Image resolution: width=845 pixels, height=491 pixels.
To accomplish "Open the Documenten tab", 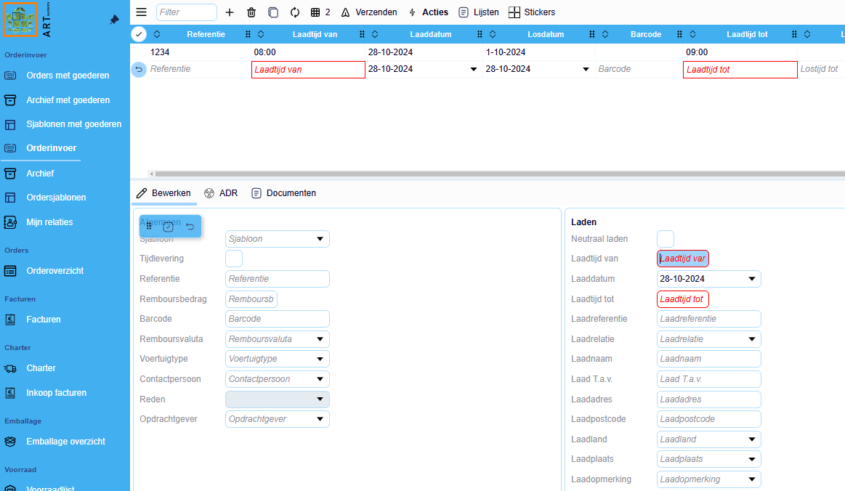I will point(283,193).
